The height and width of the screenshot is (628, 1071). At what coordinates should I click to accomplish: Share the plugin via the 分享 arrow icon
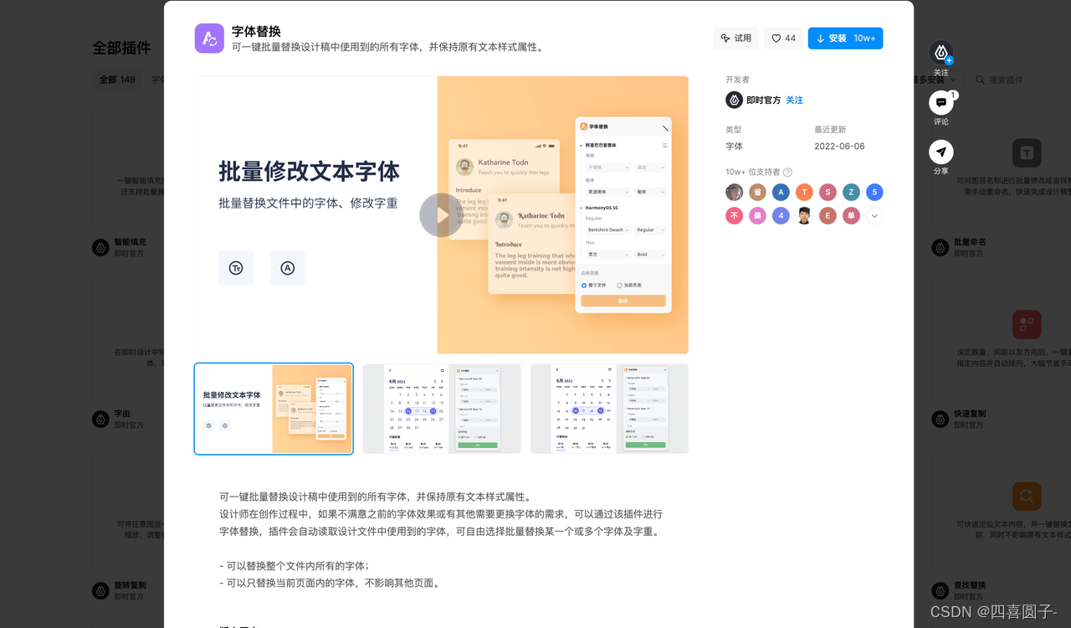point(941,152)
